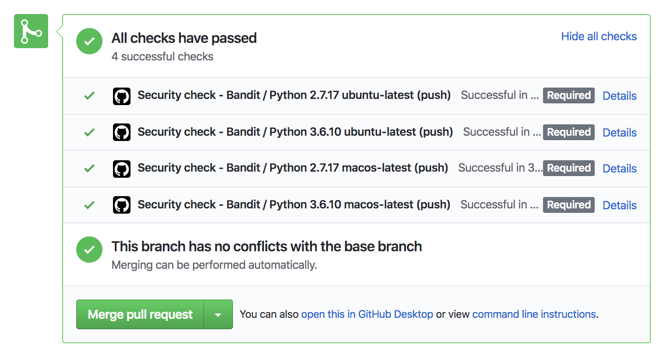663x352 pixels.
Task: Open the merge method dropdown arrow
Action: pos(218,314)
